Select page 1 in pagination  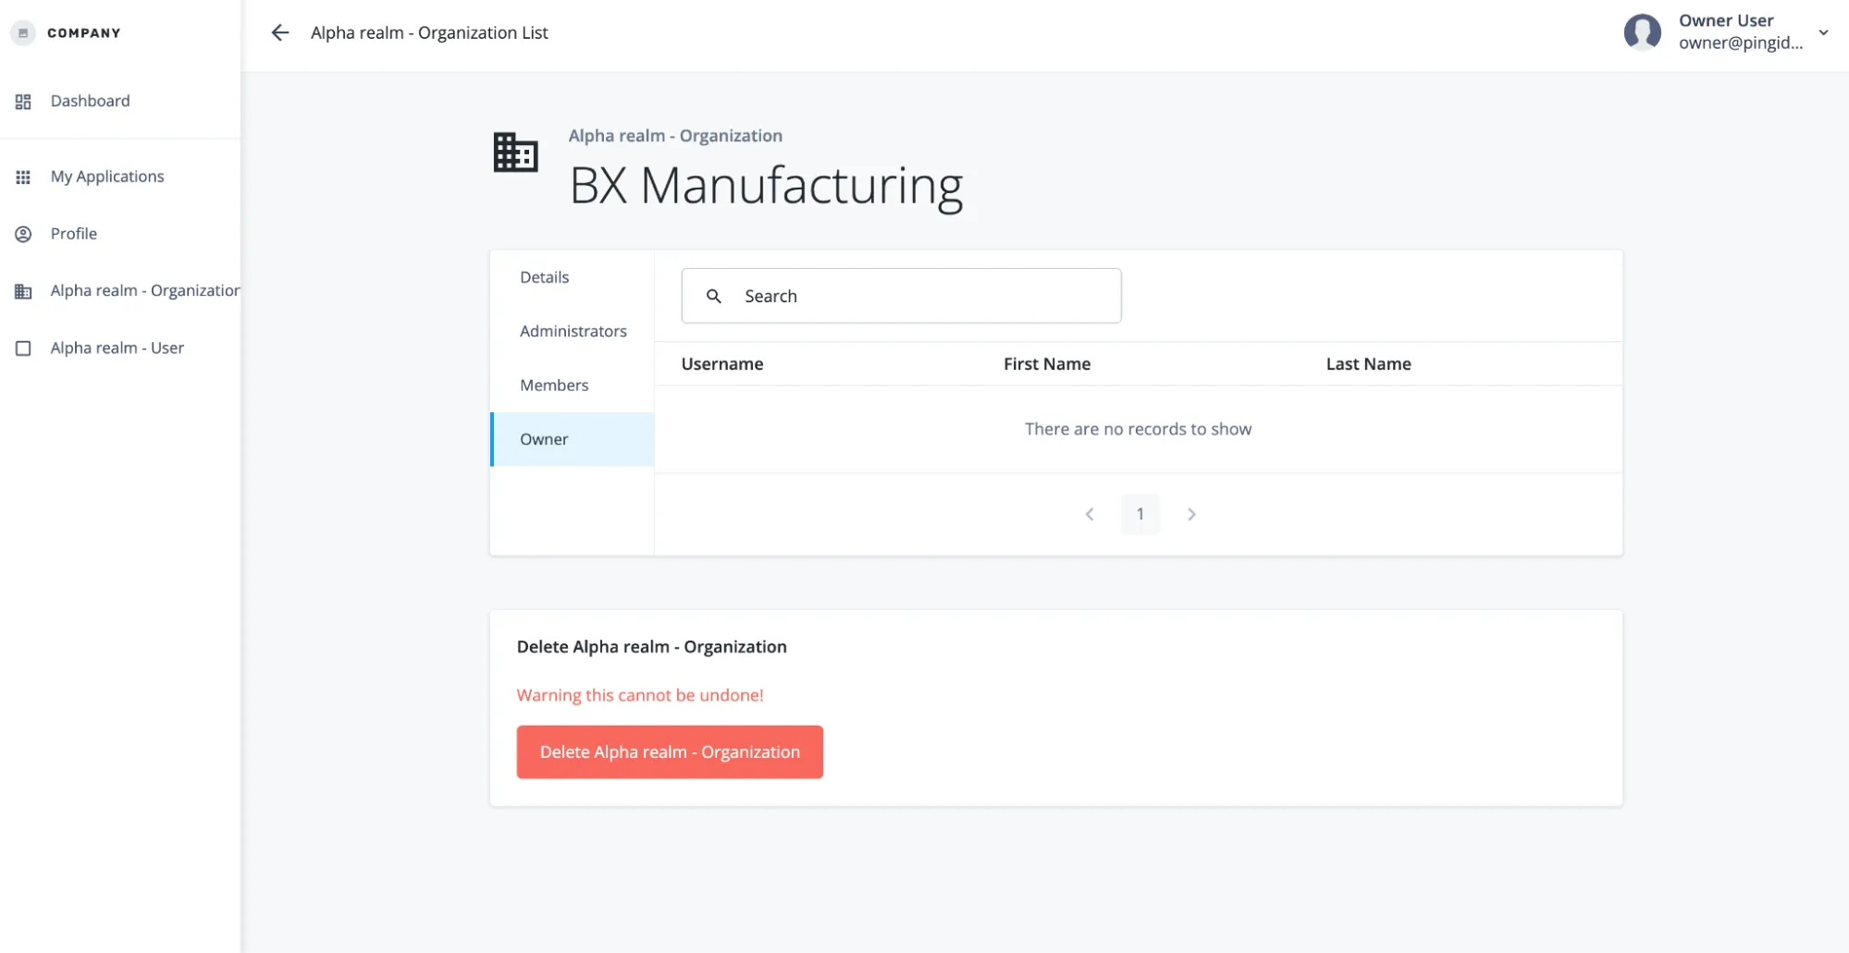1140,514
